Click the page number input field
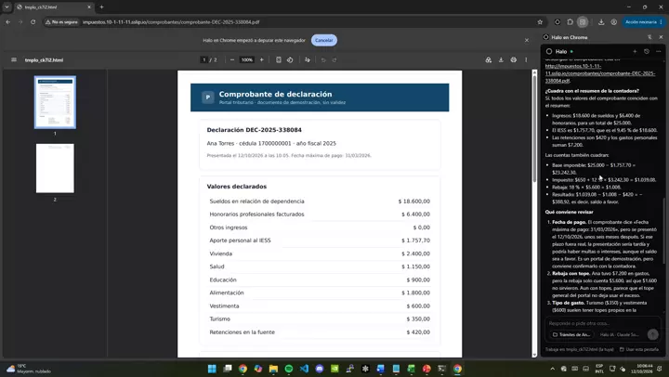 pyautogui.click(x=204, y=59)
